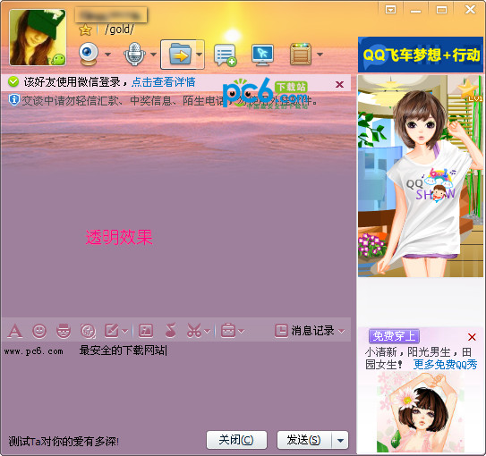Screen dimensions: 486x456
Task: Close the QQ show promo panel
Action: pyautogui.click(x=472, y=337)
